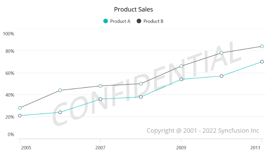Click the 100% y-axis label
This screenshot has width=274, height=156.
8,34
